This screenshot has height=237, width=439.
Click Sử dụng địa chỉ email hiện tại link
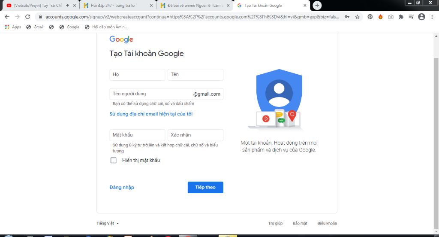click(x=151, y=114)
